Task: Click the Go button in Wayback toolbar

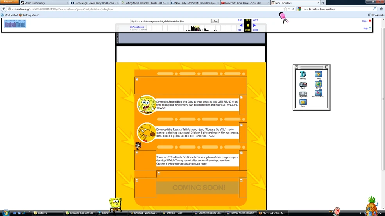Action: point(215,21)
